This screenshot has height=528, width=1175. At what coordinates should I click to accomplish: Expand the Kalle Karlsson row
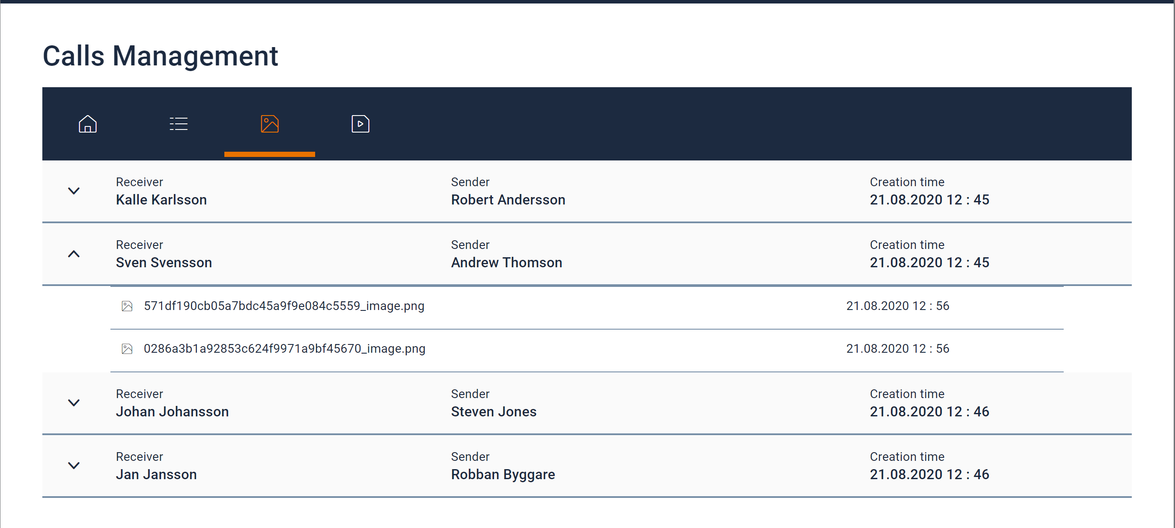(x=74, y=191)
